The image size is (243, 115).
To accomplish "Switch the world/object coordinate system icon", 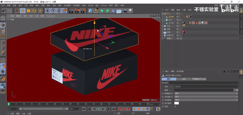I will pos(65,11).
